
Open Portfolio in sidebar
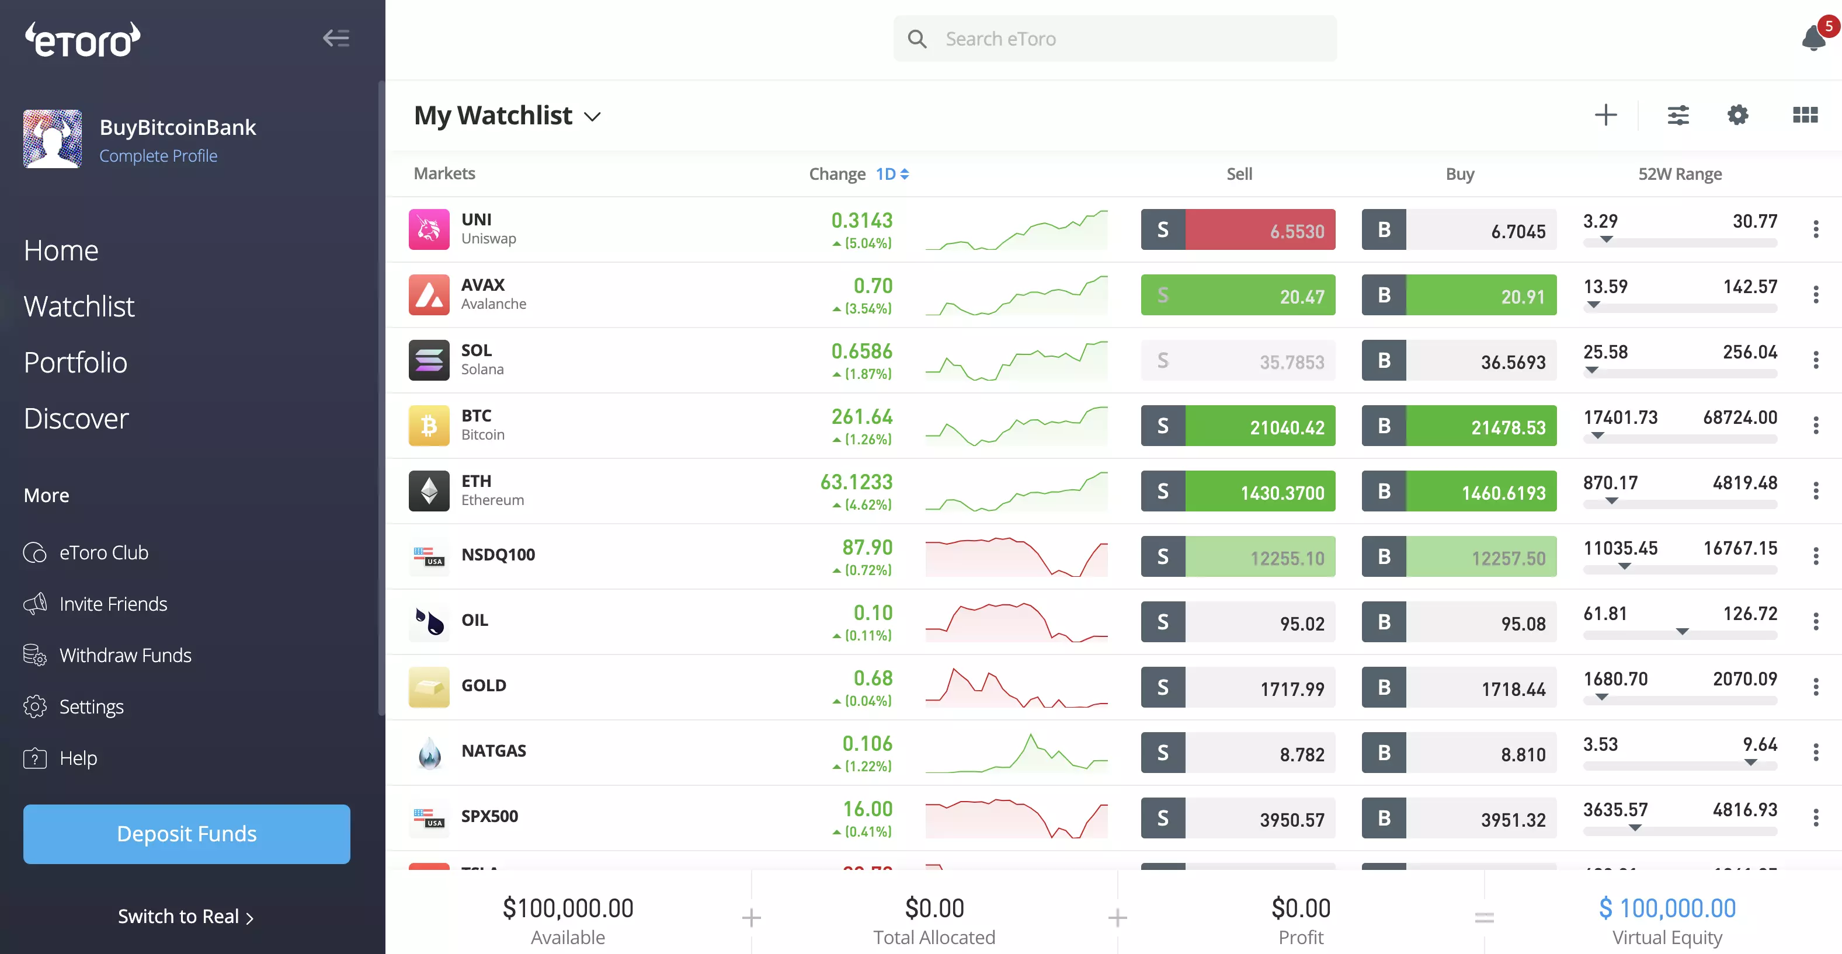tap(75, 363)
